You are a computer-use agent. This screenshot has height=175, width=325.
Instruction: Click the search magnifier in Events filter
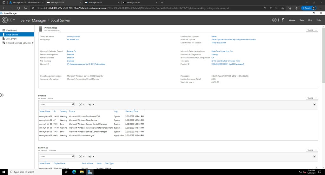73,104
